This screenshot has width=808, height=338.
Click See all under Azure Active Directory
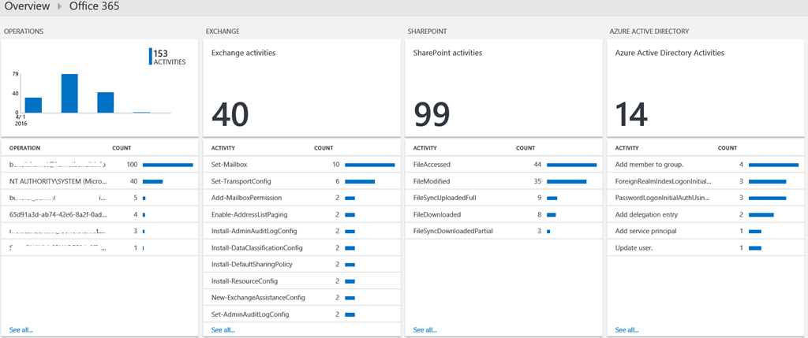click(x=627, y=329)
